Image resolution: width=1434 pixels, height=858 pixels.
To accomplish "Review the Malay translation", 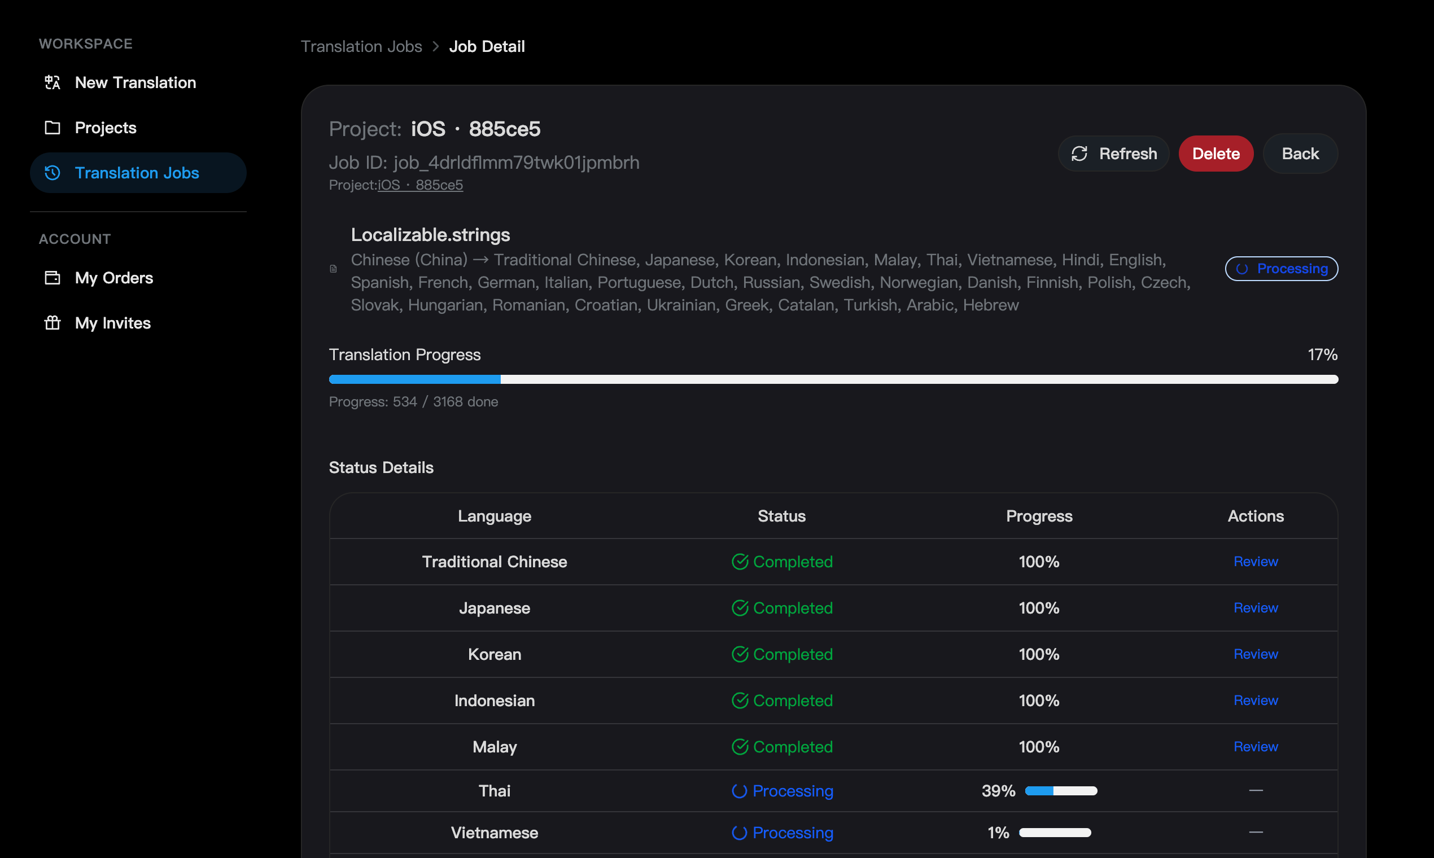I will click(1256, 747).
